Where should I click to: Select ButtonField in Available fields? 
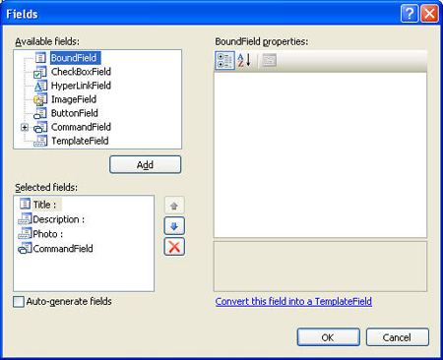[74, 113]
